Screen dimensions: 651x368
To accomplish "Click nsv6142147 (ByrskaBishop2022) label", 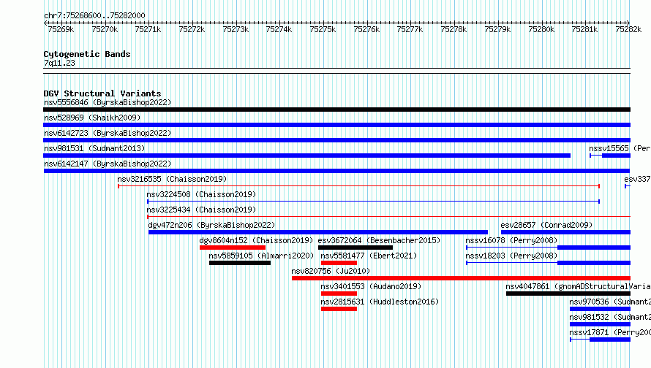I will pos(108,164).
